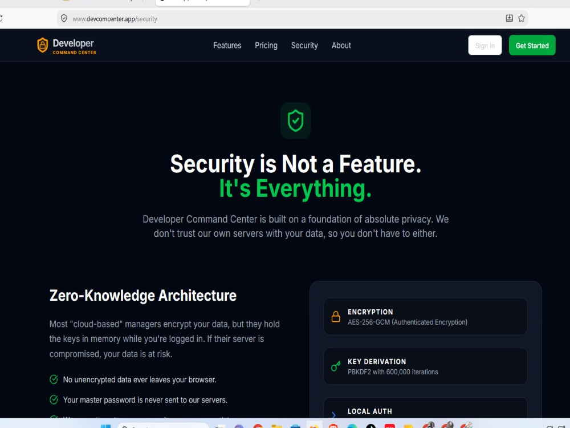Click the padlock icon on the Encryption card
Image resolution: width=570 pixels, height=428 pixels.
[x=336, y=317]
